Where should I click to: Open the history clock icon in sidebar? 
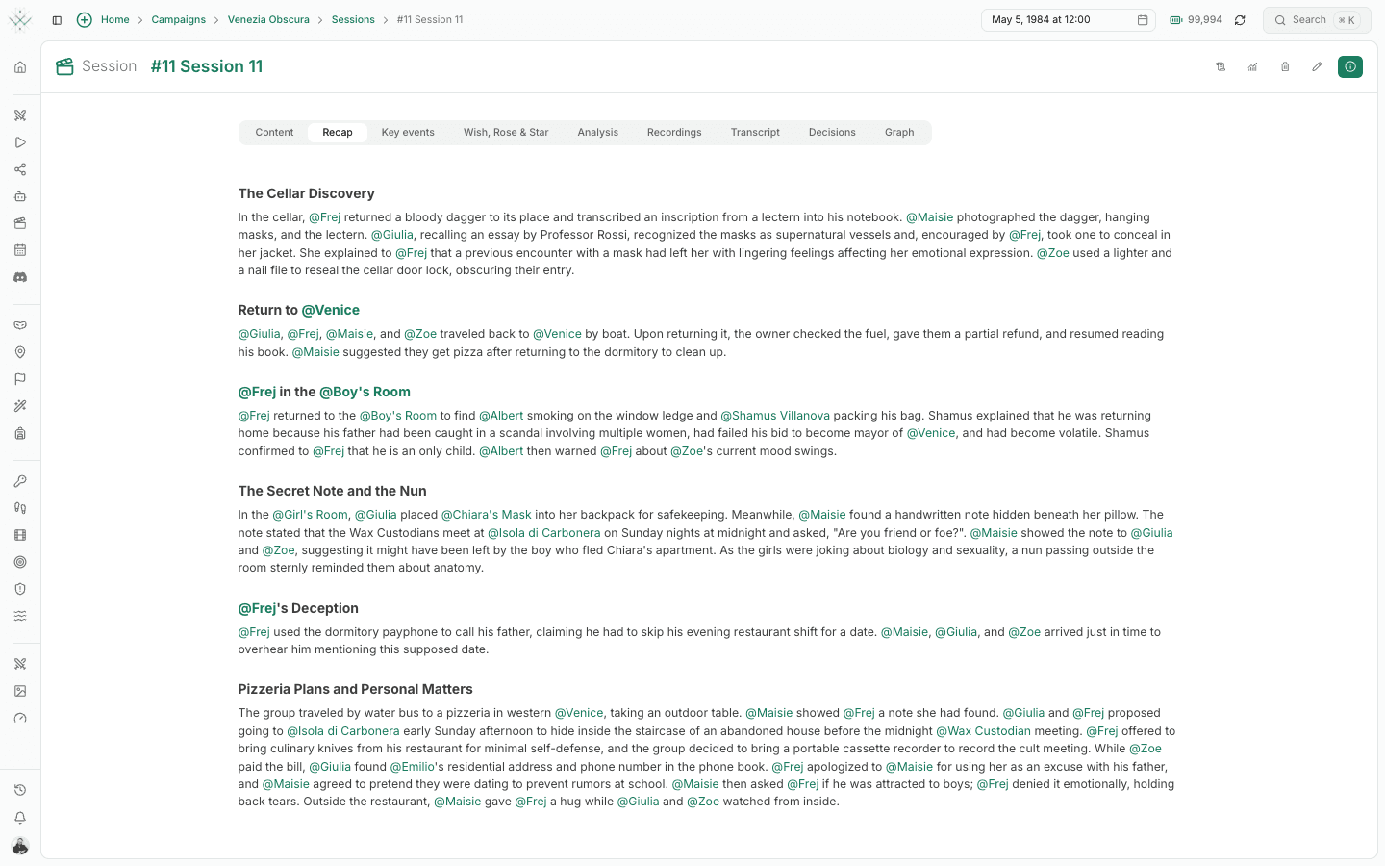tap(20, 790)
